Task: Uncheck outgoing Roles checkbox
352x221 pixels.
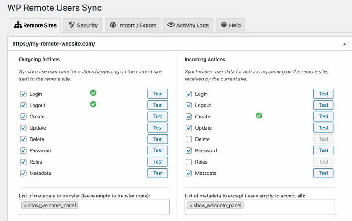Action: pyautogui.click(x=24, y=162)
